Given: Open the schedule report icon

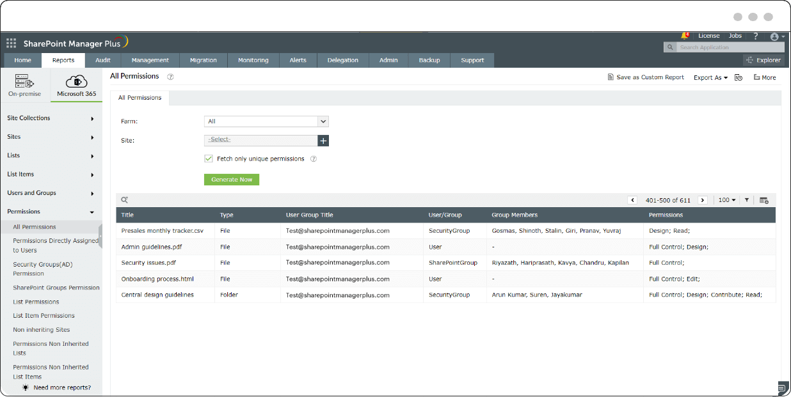Looking at the screenshot, I should coord(739,77).
